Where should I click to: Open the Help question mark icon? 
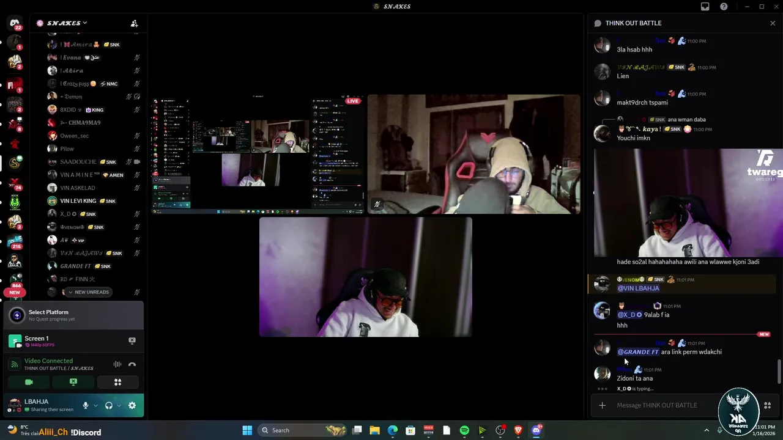(x=724, y=7)
